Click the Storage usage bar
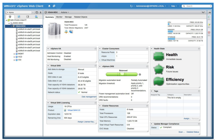Screen dimensions: 215x140 click(x=185, y=39)
